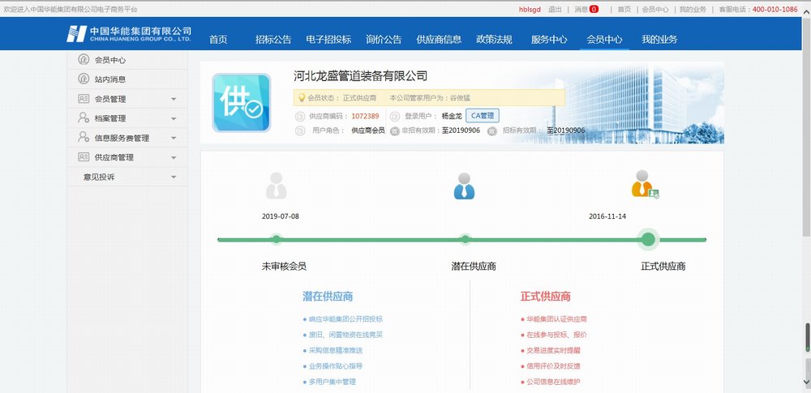Select 会员中心 in the blue navigation bar
The image size is (811, 393).
click(x=605, y=40)
